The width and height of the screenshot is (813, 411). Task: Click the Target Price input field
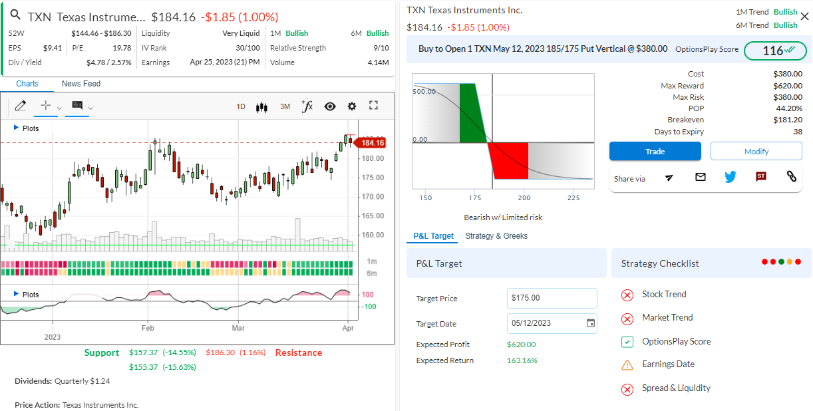point(552,298)
